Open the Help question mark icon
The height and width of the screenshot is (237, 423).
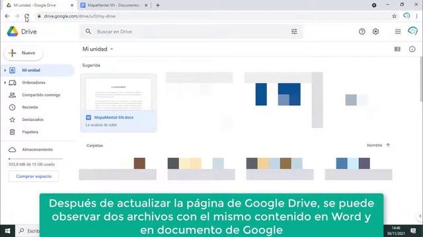[362, 32]
